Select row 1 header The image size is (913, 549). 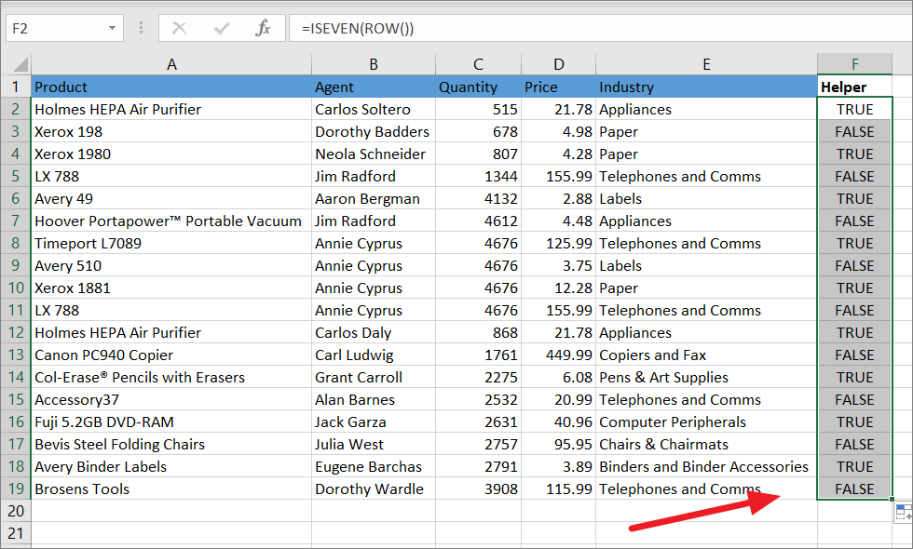pos(16,87)
